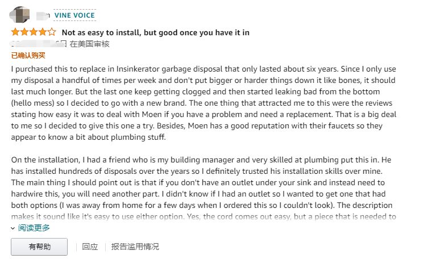This screenshot has width=444, height=267.
Task: Click the '回应' comment link
Action: coord(90,247)
